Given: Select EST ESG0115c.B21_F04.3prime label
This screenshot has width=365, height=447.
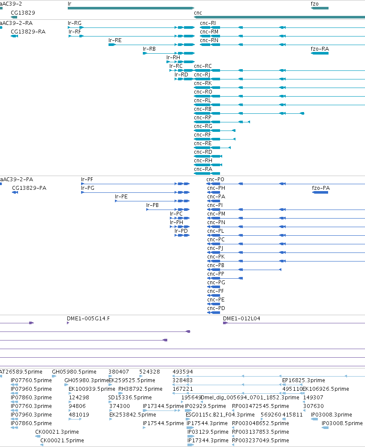Looking at the screenshot, I should click(x=220, y=414).
